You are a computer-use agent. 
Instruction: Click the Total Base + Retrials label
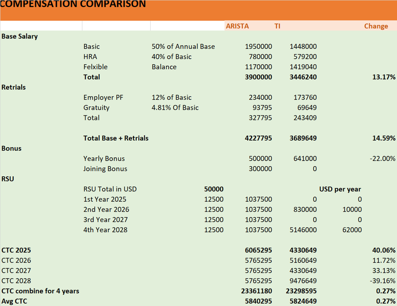tap(116, 138)
